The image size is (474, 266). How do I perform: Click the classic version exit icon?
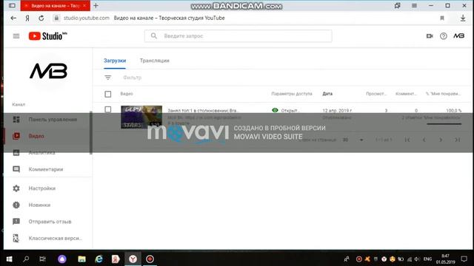[16, 238]
